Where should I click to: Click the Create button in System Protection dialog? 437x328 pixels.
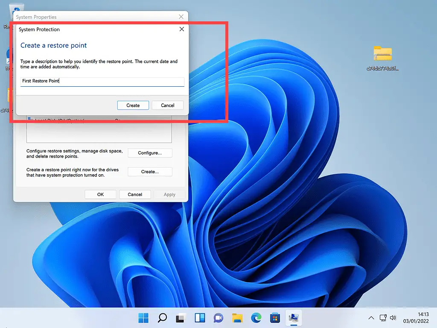point(133,105)
